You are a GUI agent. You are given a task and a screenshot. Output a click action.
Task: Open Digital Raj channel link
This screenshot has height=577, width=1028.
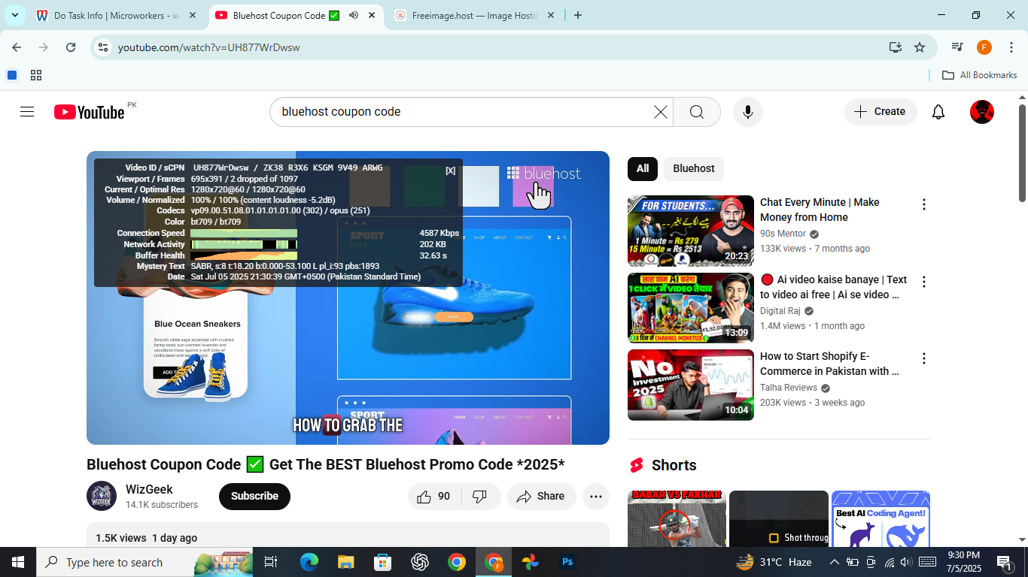click(780, 311)
